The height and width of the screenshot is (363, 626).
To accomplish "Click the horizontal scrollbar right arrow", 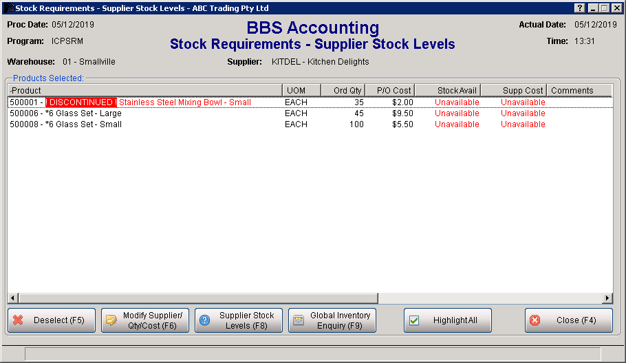I will pyautogui.click(x=607, y=298).
